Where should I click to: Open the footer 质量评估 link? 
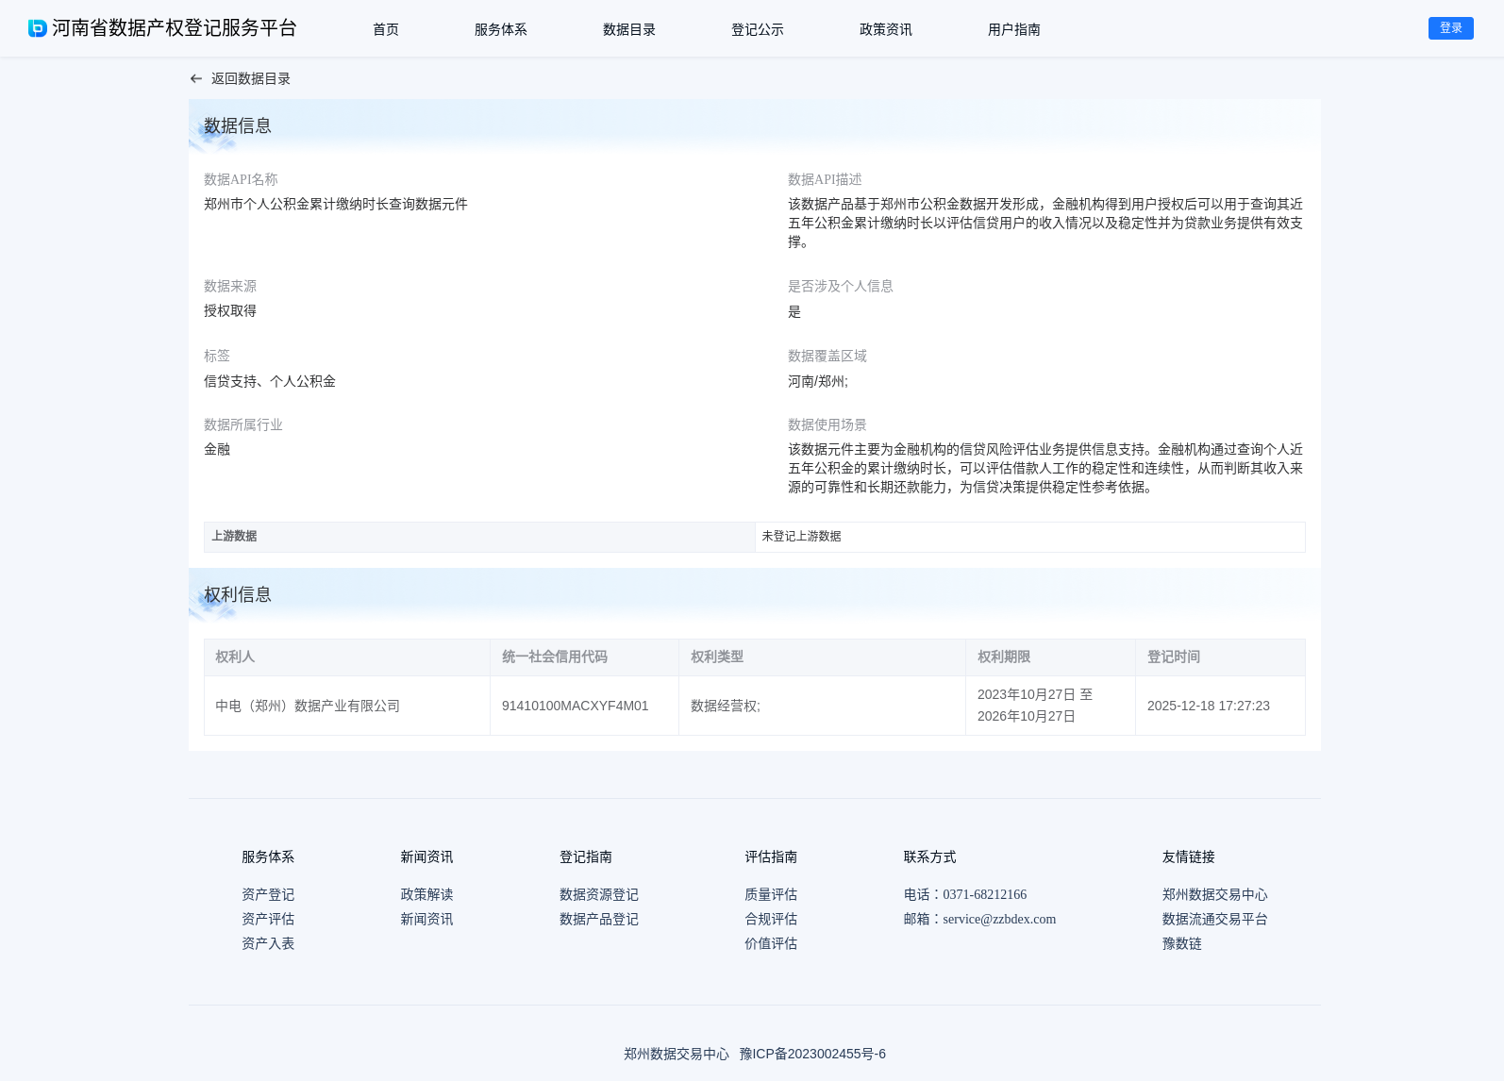[771, 894]
